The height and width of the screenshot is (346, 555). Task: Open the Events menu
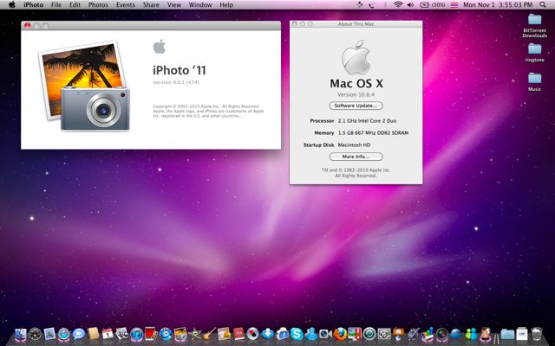pos(126,5)
